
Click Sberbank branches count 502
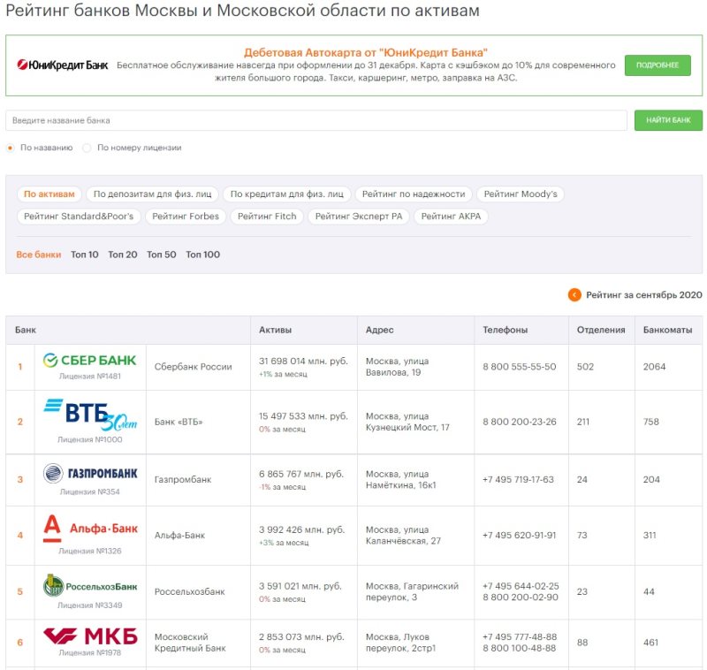585,367
